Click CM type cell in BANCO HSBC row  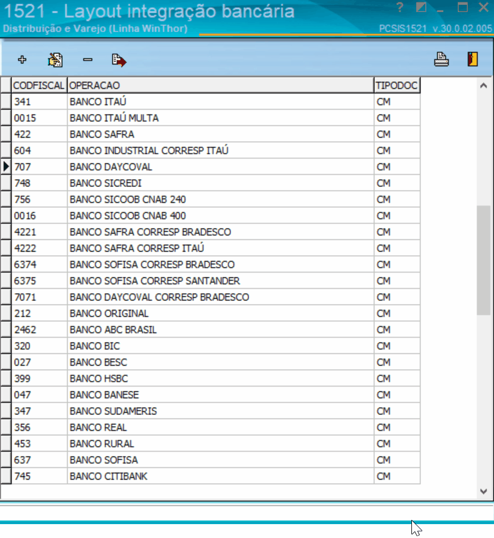pyautogui.click(x=397, y=379)
